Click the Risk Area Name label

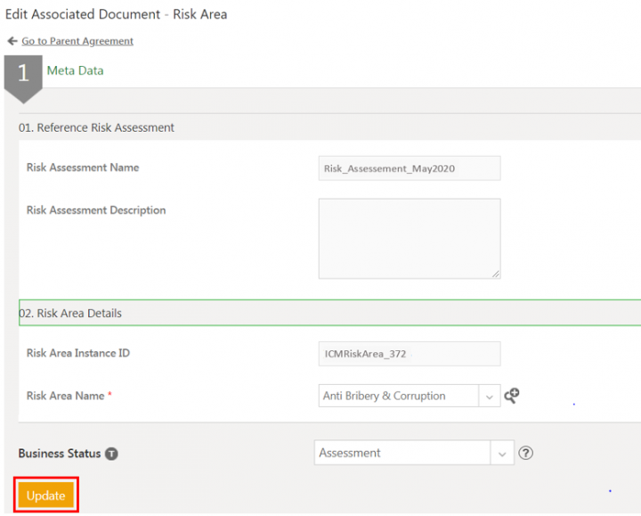pyautogui.click(x=66, y=396)
